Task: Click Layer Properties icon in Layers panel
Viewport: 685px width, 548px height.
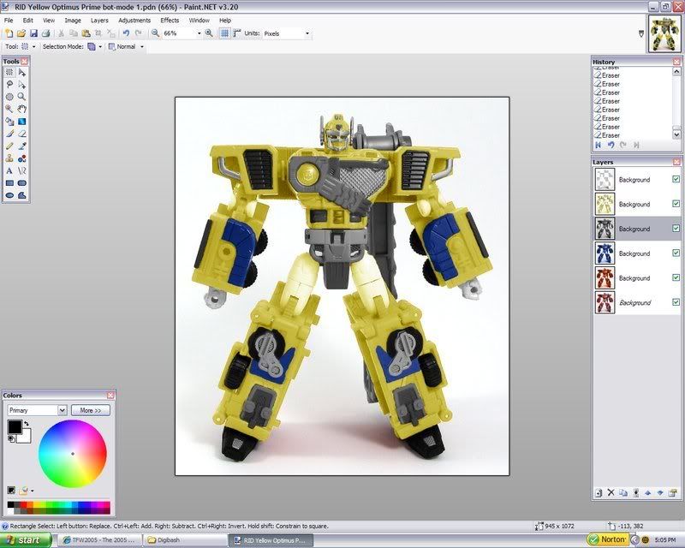Action: [673, 493]
